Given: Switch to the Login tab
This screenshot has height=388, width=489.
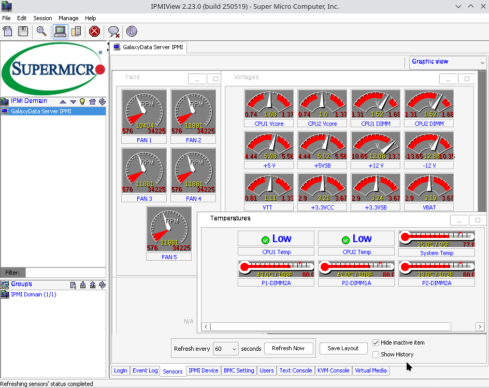Looking at the screenshot, I should point(120,370).
